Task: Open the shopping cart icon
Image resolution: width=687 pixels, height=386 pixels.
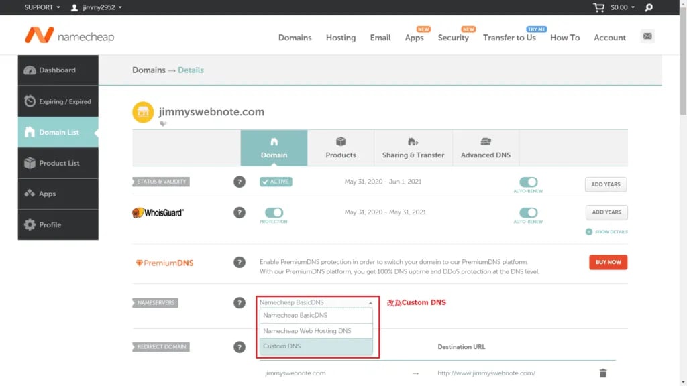Action: coord(598,7)
